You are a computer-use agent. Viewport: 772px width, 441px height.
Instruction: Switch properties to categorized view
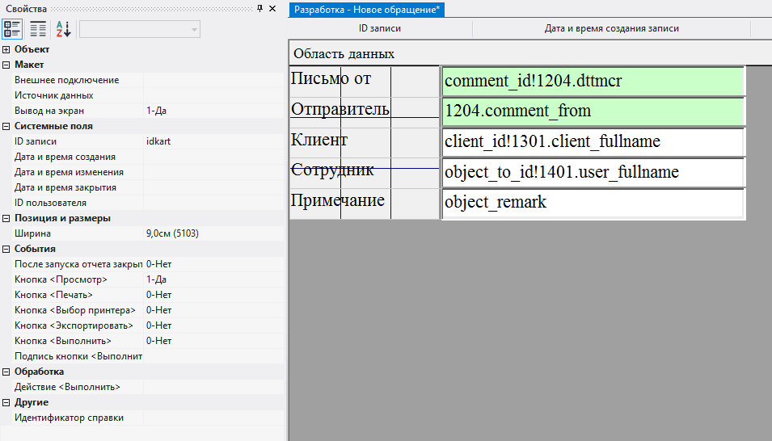point(13,29)
